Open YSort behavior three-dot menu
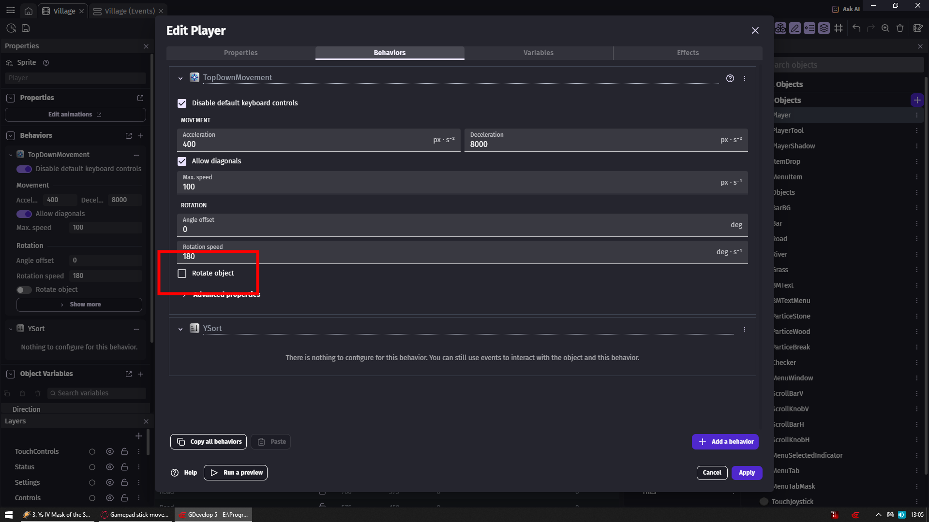 point(745,329)
